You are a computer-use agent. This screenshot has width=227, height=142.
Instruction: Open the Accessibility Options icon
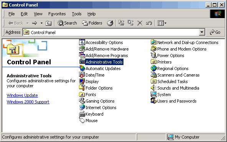click(82, 42)
